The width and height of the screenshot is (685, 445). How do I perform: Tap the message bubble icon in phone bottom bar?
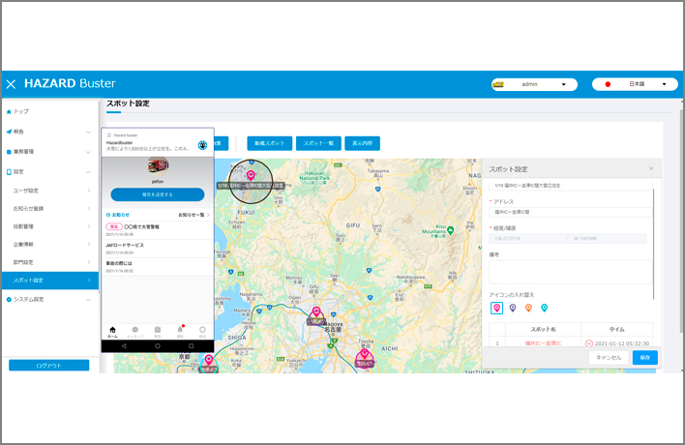click(x=135, y=332)
